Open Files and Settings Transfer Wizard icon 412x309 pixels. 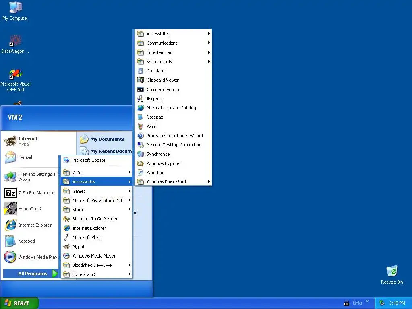pos(10,177)
